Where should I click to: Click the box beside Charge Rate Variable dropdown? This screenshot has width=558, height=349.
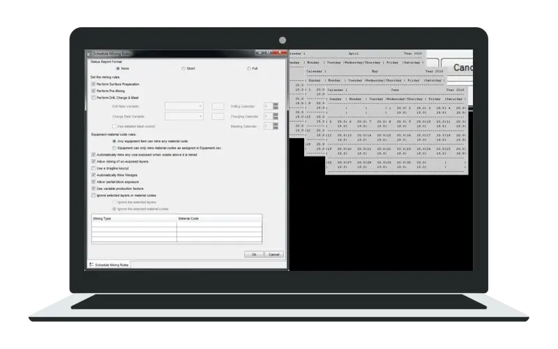click(x=218, y=116)
